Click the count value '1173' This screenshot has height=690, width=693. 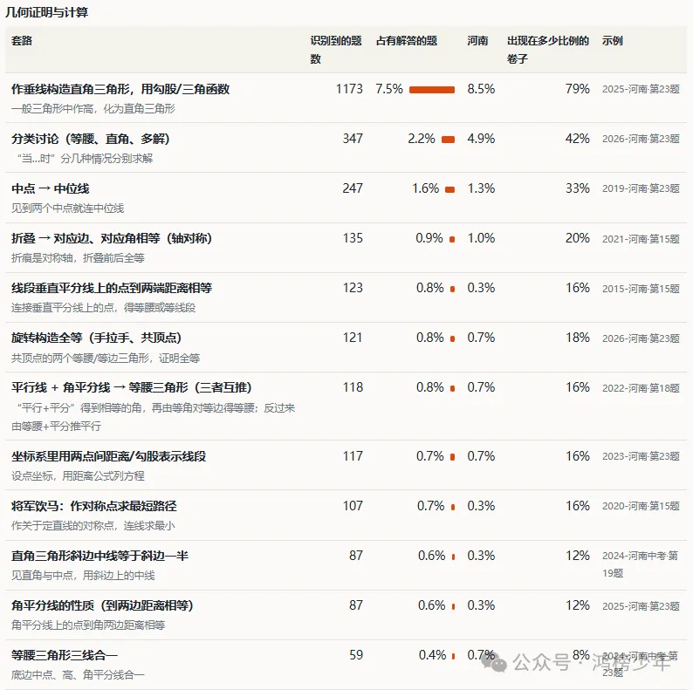point(349,89)
